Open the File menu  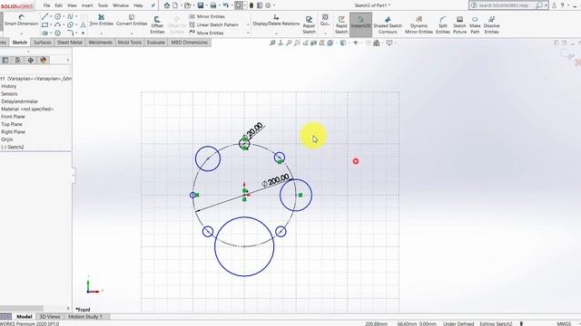click(x=46, y=5)
